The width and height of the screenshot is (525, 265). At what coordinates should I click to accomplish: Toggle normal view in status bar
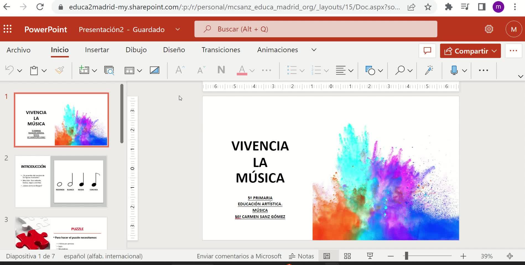pos(327,256)
